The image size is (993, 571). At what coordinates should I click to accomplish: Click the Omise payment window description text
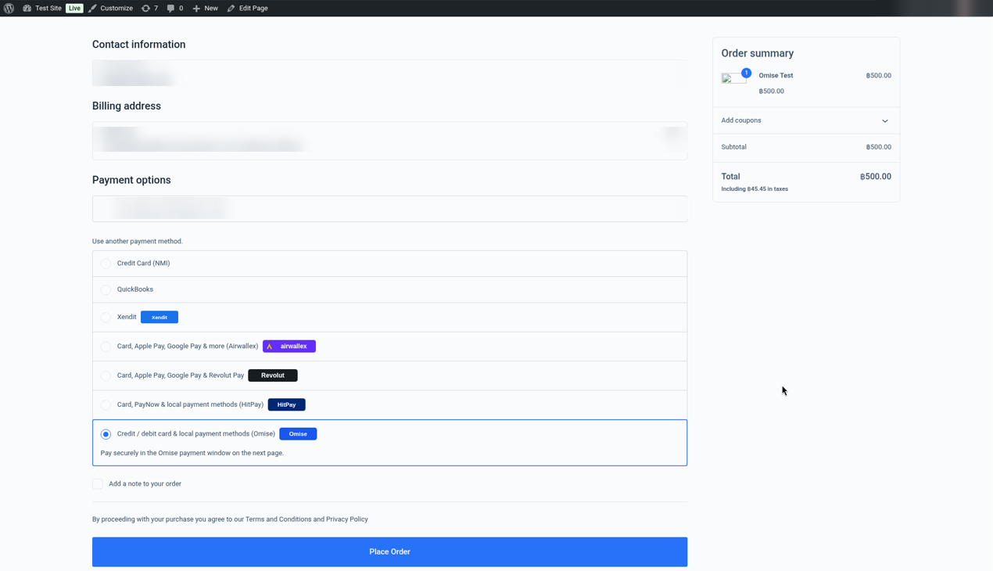click(x=192, y=453)
